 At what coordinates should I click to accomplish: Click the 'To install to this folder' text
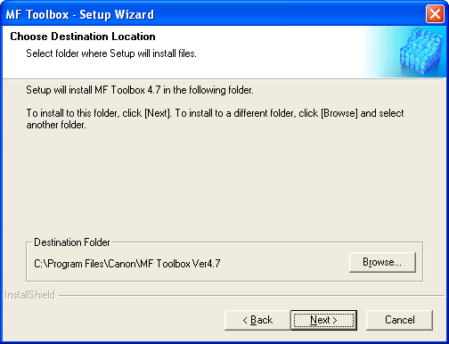click(72, 113)
